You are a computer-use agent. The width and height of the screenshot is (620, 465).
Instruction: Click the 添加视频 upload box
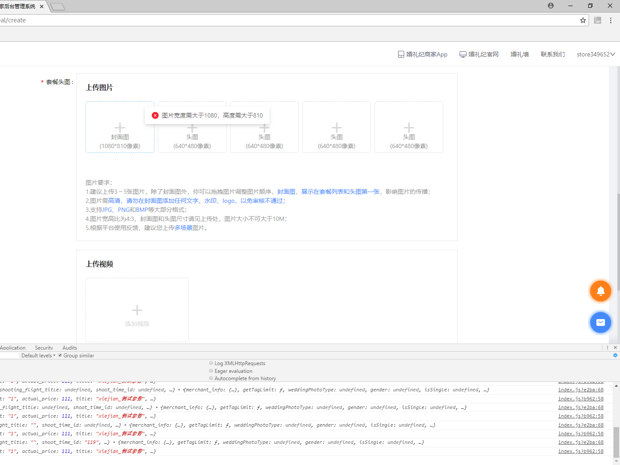pyautogui.click(x=137, y=310)
